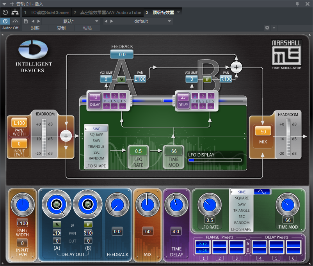Choose TRIANGLE in diagram LFO shape list
The image size is (313, 266).
(96, 147)
